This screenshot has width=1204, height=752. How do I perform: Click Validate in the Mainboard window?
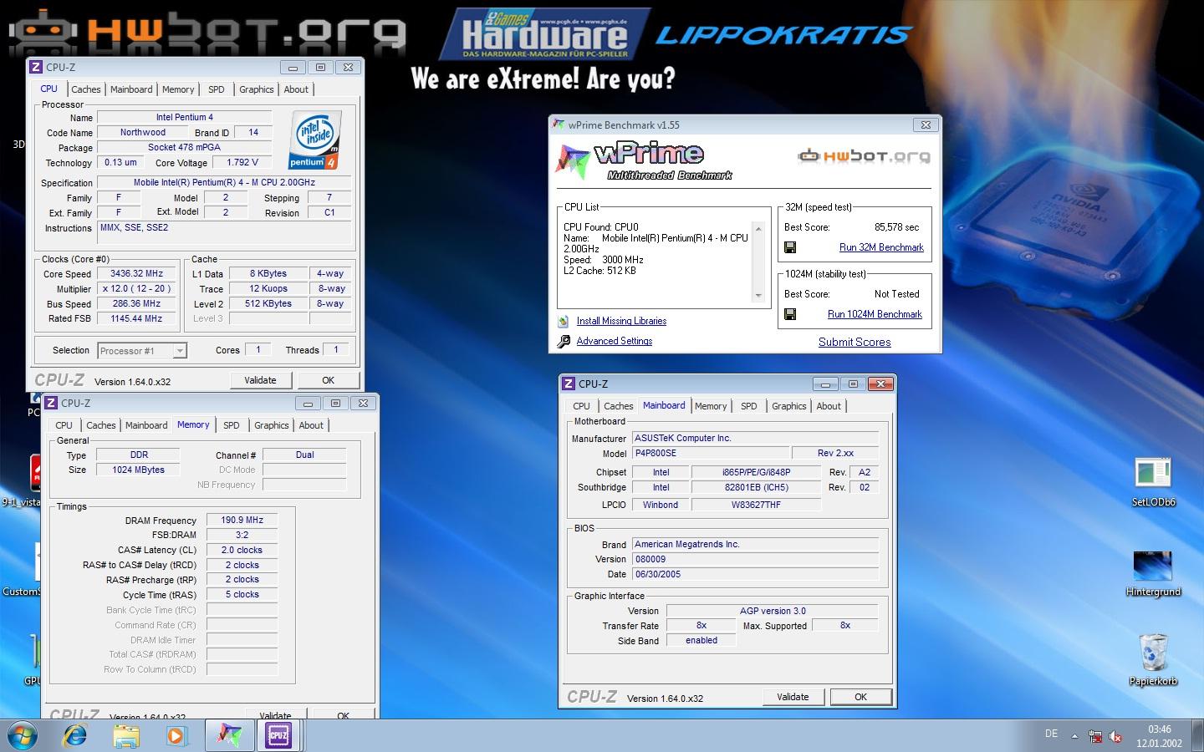click(x=793, y=697)
